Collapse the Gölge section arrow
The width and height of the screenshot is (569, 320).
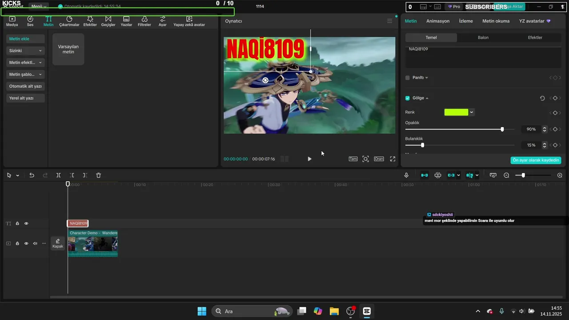(x=427, y=98)
